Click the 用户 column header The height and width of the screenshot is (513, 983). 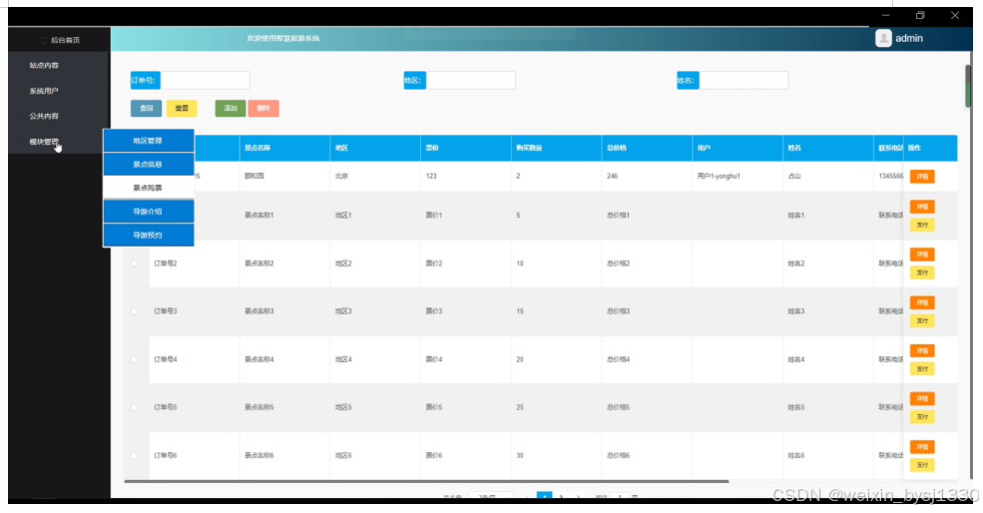[737, 148]
